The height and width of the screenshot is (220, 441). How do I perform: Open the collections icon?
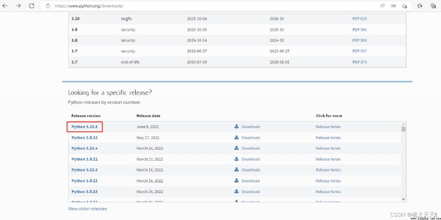433,5
